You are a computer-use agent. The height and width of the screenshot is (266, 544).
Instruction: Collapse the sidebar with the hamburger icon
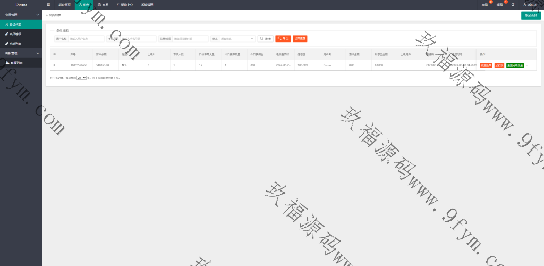click(x=49, y=4)
